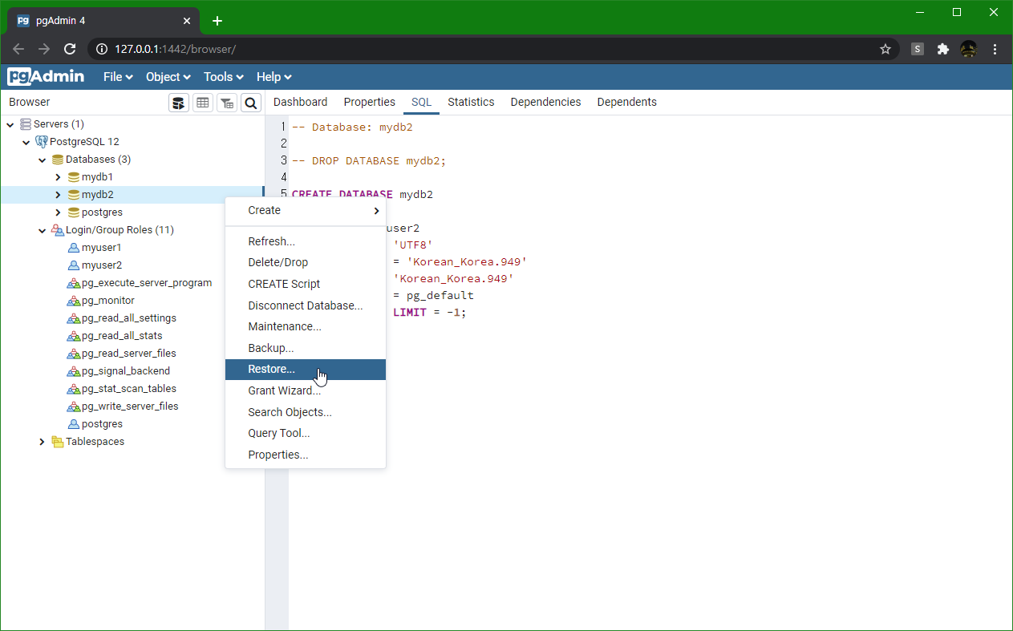Select pg_write_server_files role
Viewport: 1013px width, 631px height.
130,407
